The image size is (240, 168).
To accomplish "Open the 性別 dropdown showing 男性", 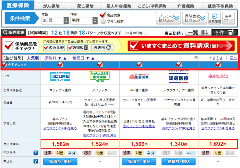I will pos(84,21).
